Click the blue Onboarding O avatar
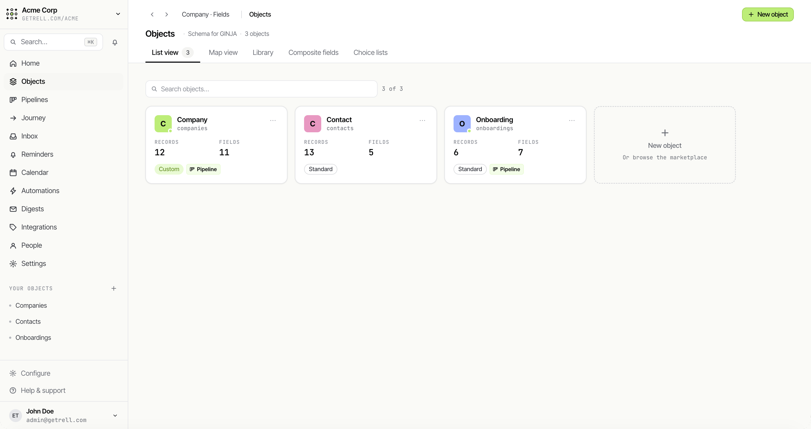Screen dimensions: 811x429 pyautogui.click(x=462, y=124)
